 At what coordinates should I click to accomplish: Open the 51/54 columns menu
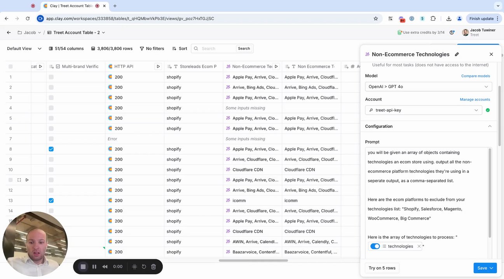(66, 48)
